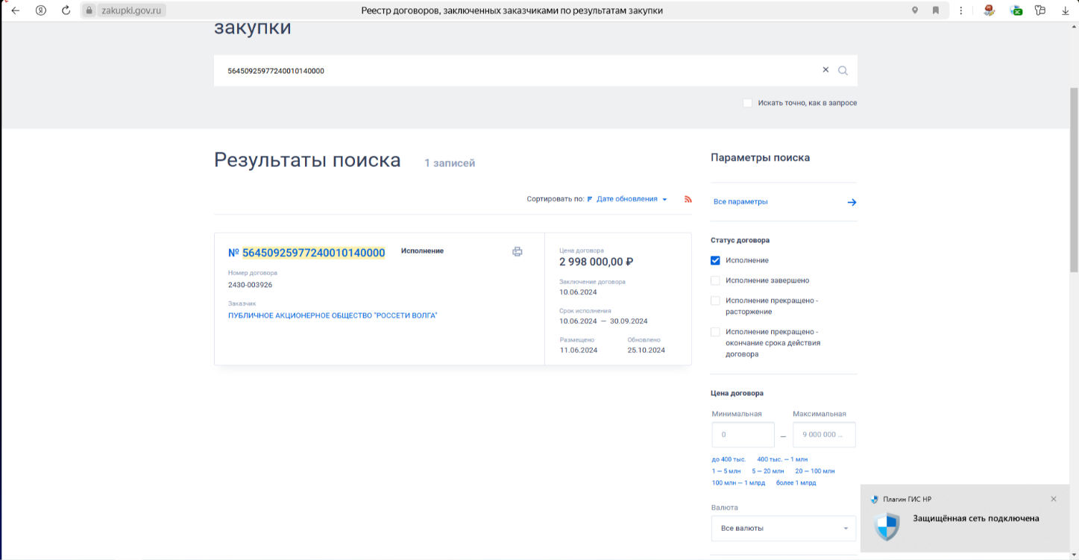
Task: Enable Искать точно, как в запросе checkbox
Action: point(747,103)
